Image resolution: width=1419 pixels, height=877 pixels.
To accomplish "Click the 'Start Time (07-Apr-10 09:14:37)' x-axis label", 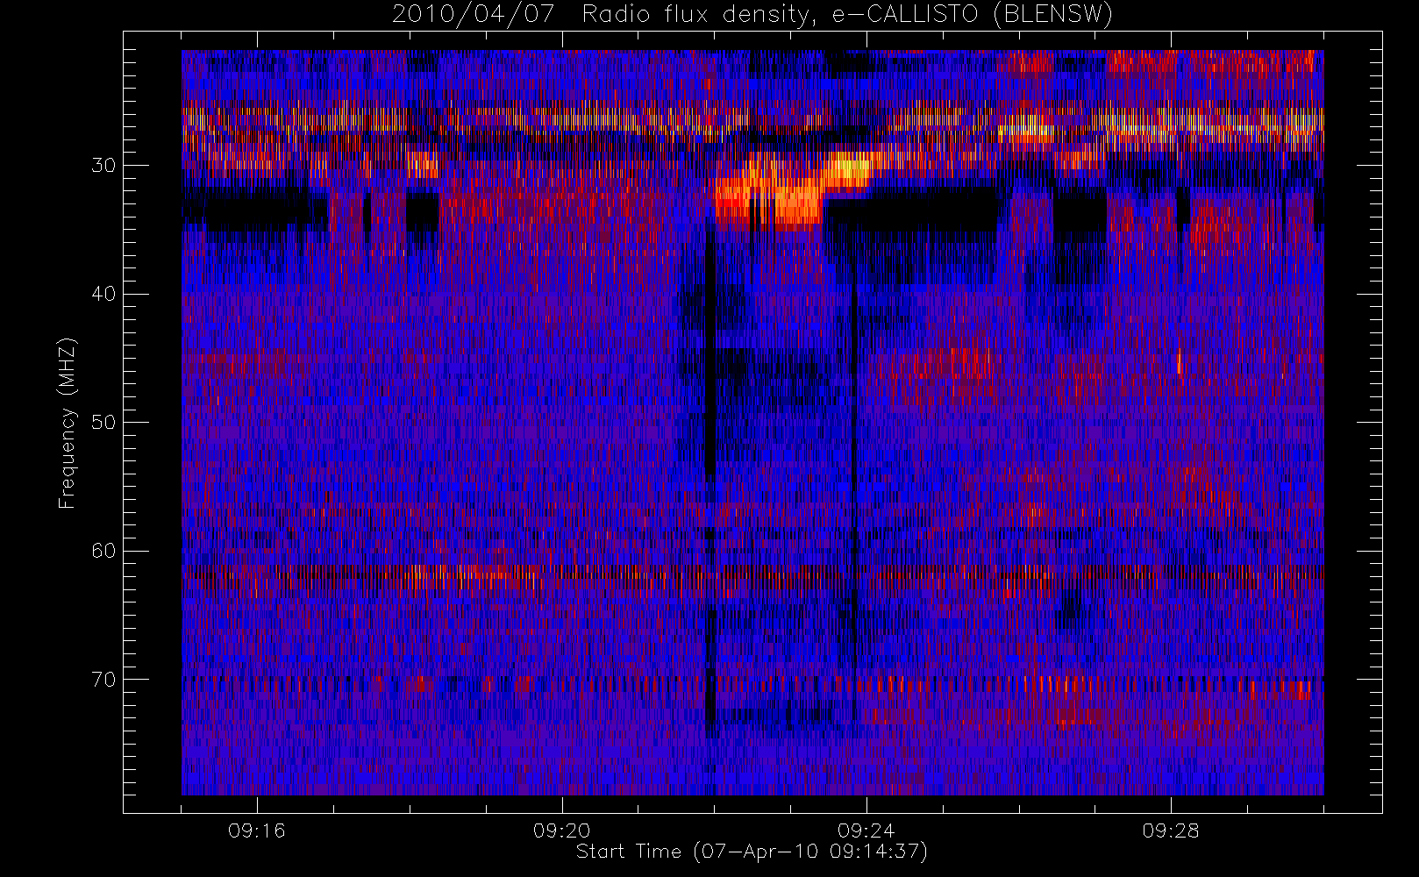I will (x=752, y=852).
